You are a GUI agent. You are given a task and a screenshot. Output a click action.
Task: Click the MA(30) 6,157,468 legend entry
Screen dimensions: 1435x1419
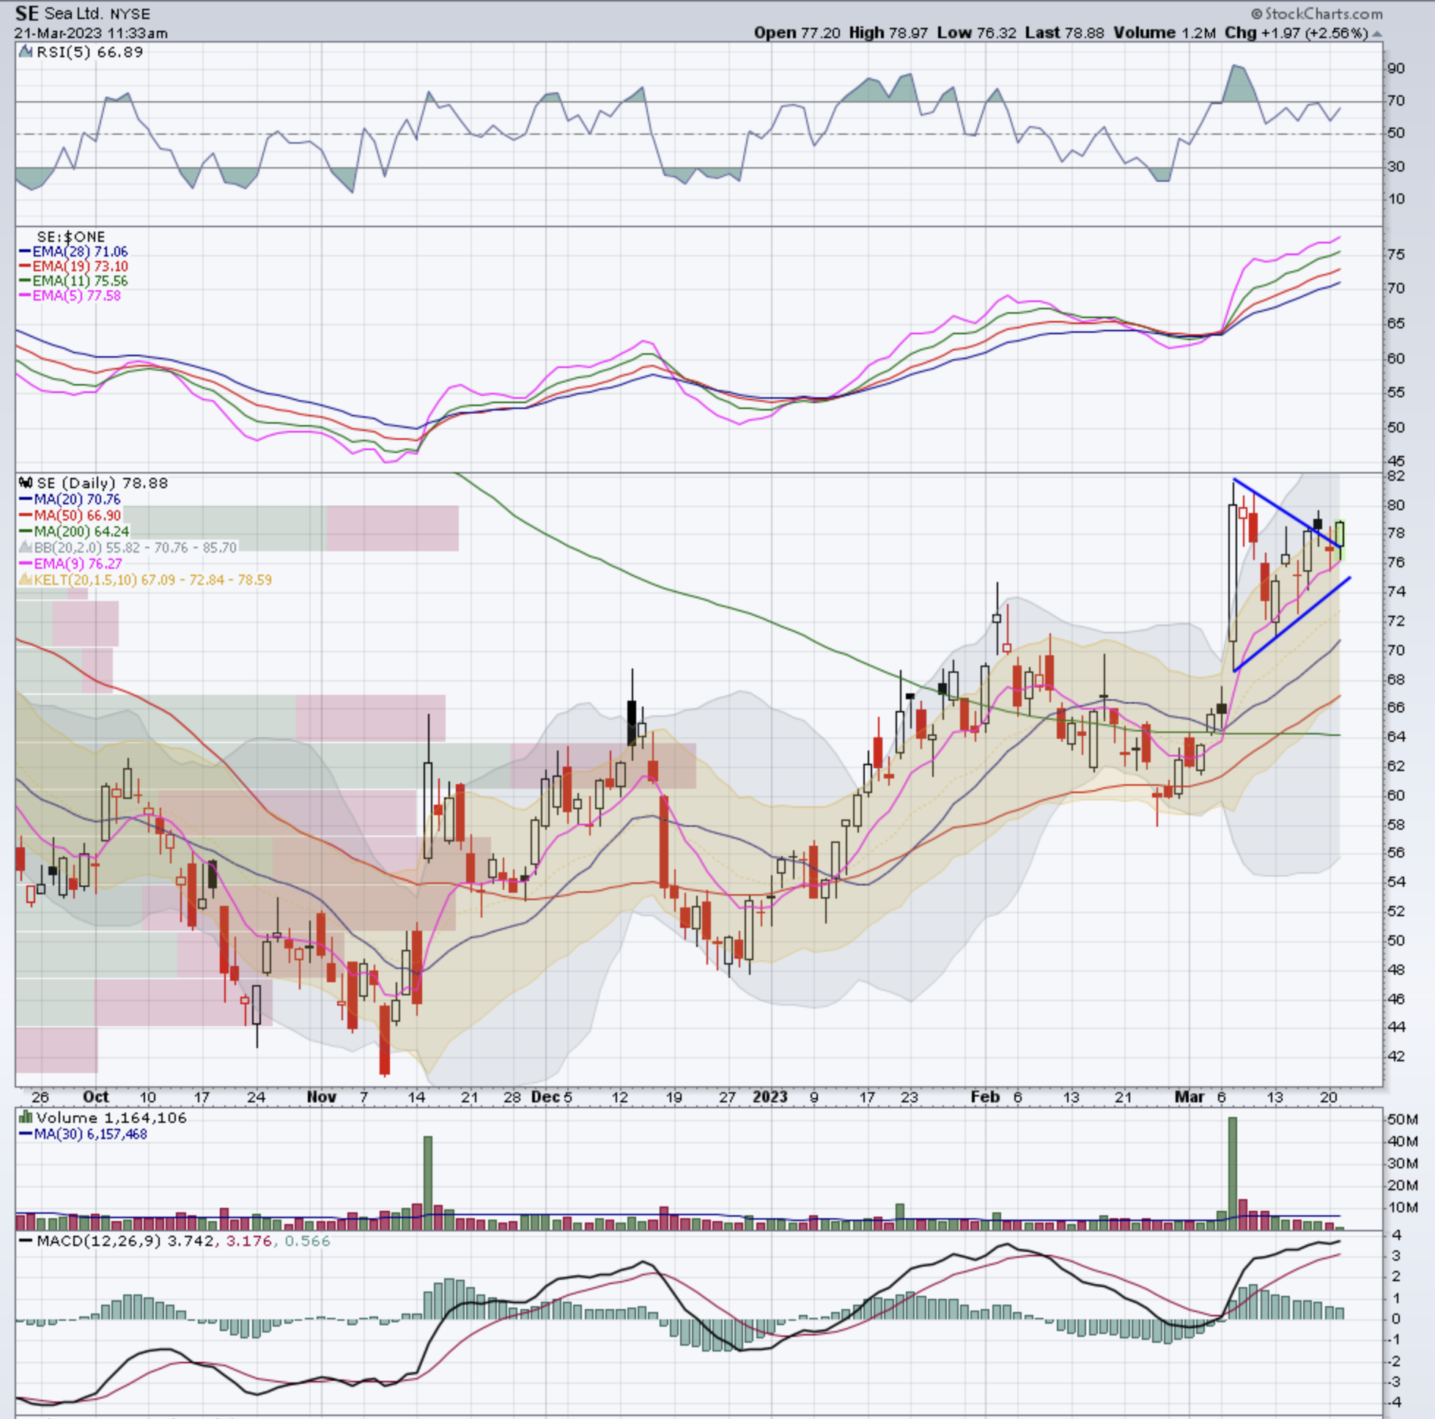[x=82, y=1134]
